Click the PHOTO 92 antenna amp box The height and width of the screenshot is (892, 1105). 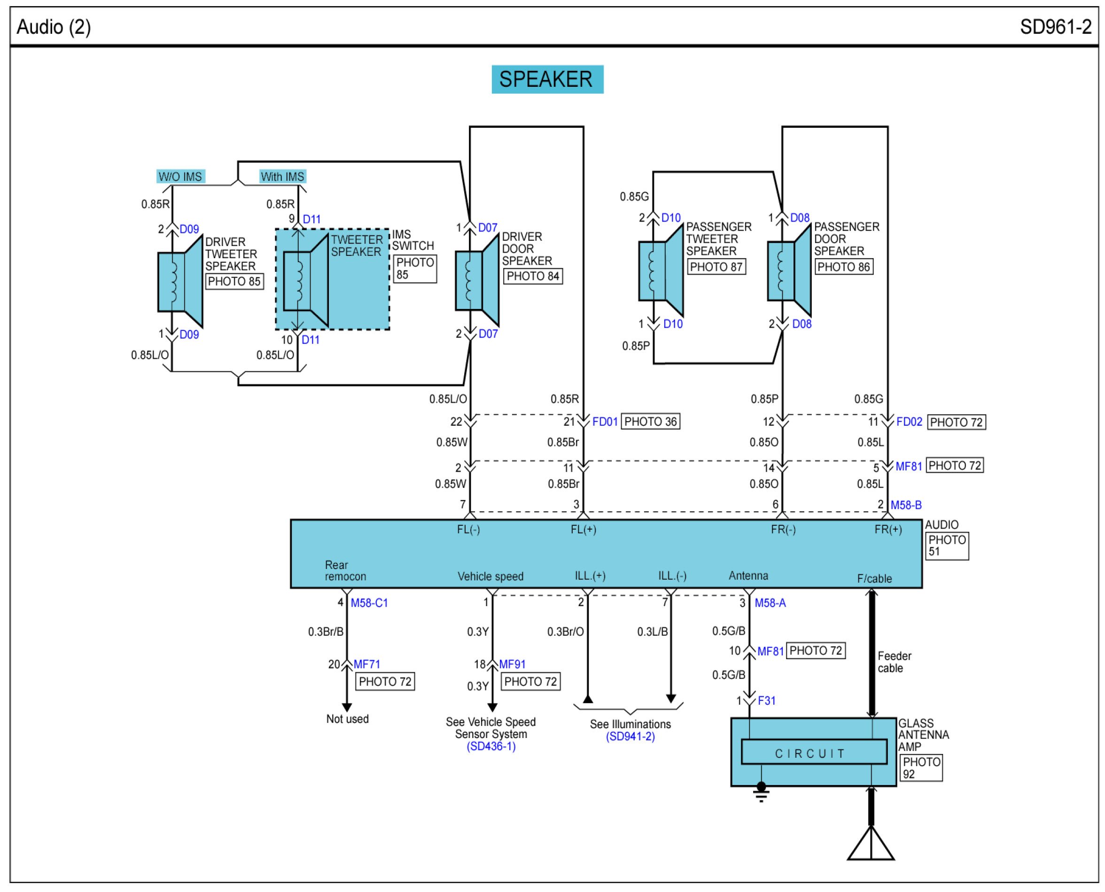pyautogui.click(x=921, y=768)
